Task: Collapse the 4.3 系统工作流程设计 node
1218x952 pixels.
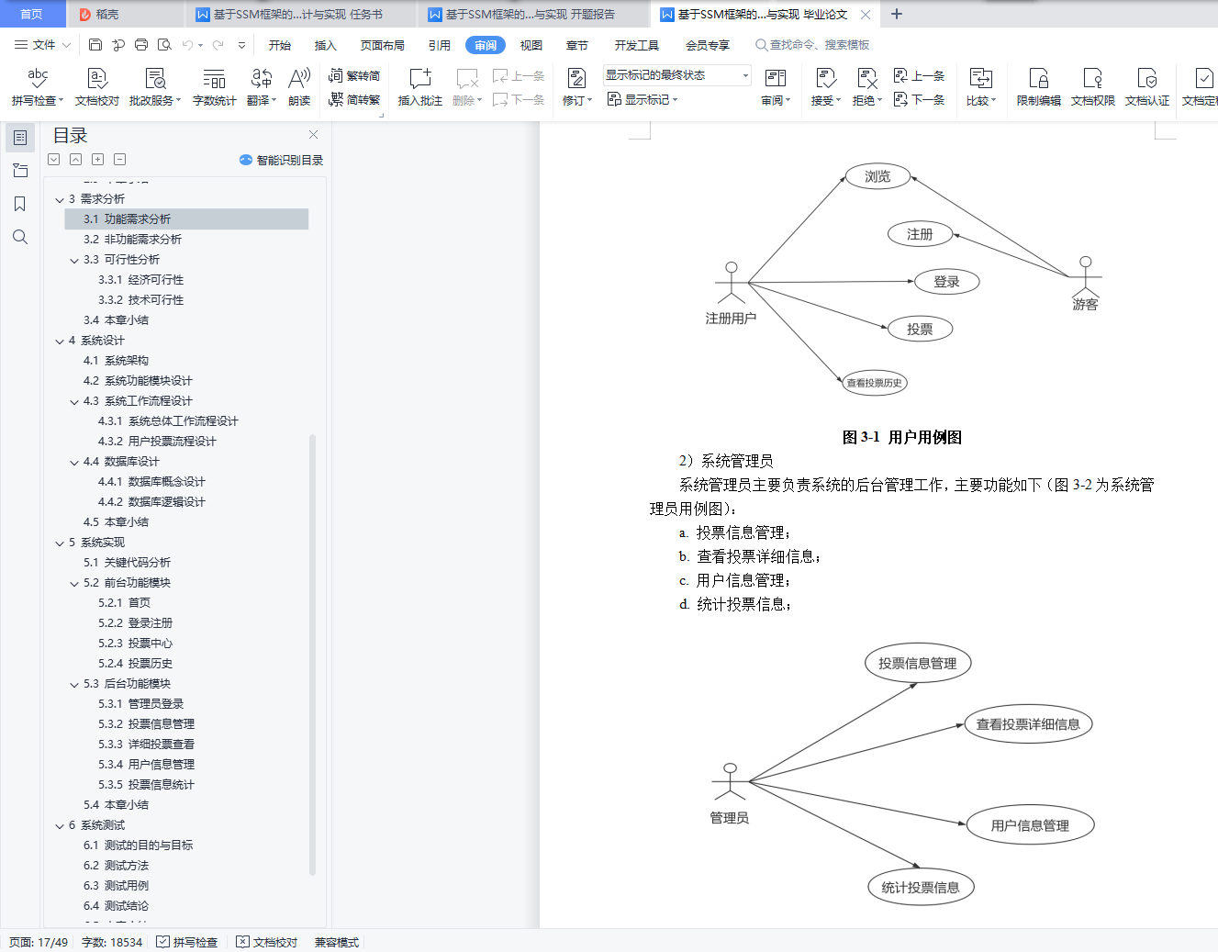Action: [74, 401]
